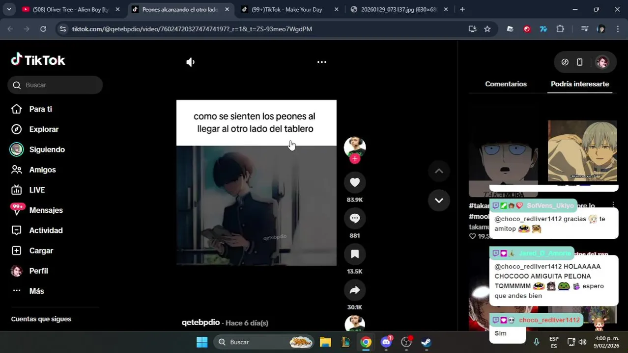This screenshot has height=353, width=628.
Task: Open the Extensions puzzle icon
Action: tap(560, 29)
